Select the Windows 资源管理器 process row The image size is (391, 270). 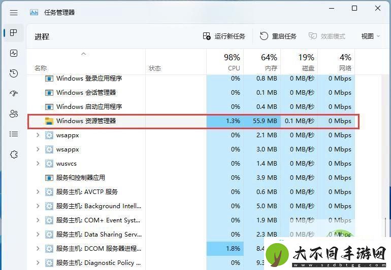(193, 121)
